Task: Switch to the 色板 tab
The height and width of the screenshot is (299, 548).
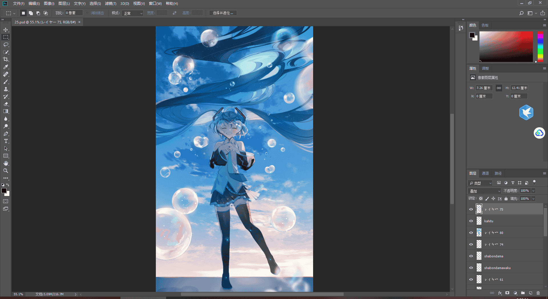Action: [x=485, y=25]
